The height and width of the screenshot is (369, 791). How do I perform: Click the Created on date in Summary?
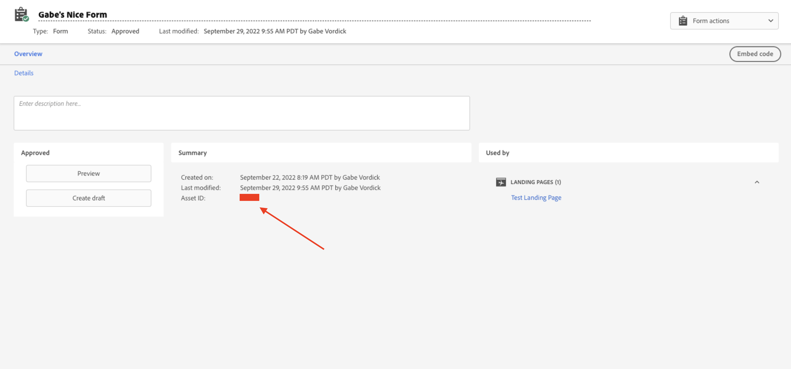pyautogui.click(x=310, y=177)
